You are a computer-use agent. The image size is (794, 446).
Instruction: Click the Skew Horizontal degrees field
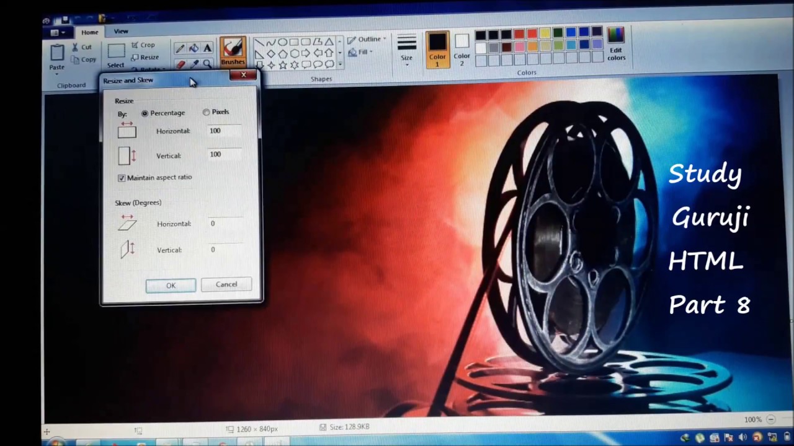click(225, 224)
